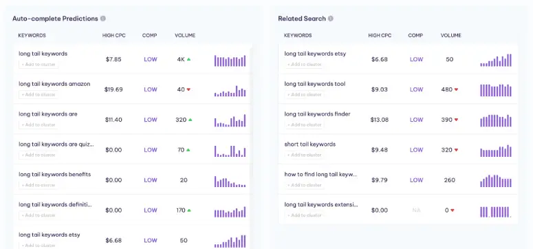Click green up arrow for long tail keywords

point(188,59)
